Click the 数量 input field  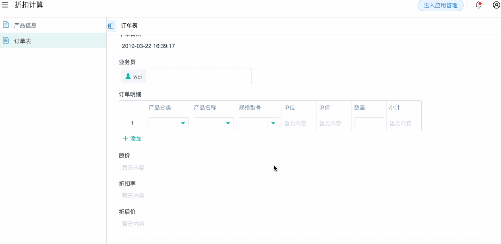[369, 123]
